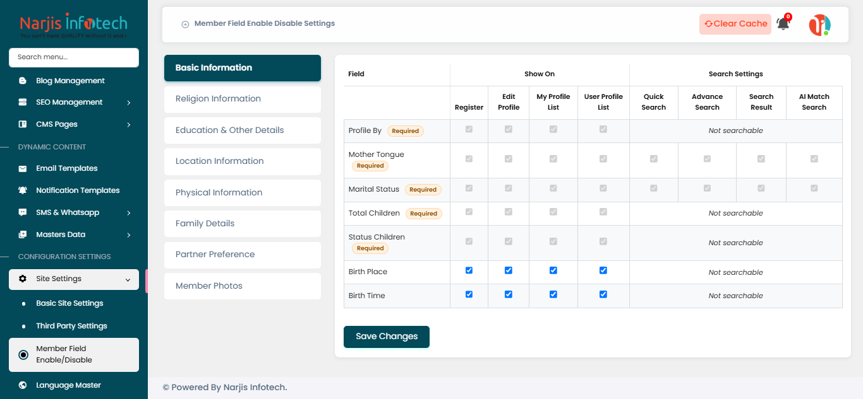Expand SMS & Whatsapp chevron
Image resolution: width=863 pixels, height=399 pixels.
(129, 213)
